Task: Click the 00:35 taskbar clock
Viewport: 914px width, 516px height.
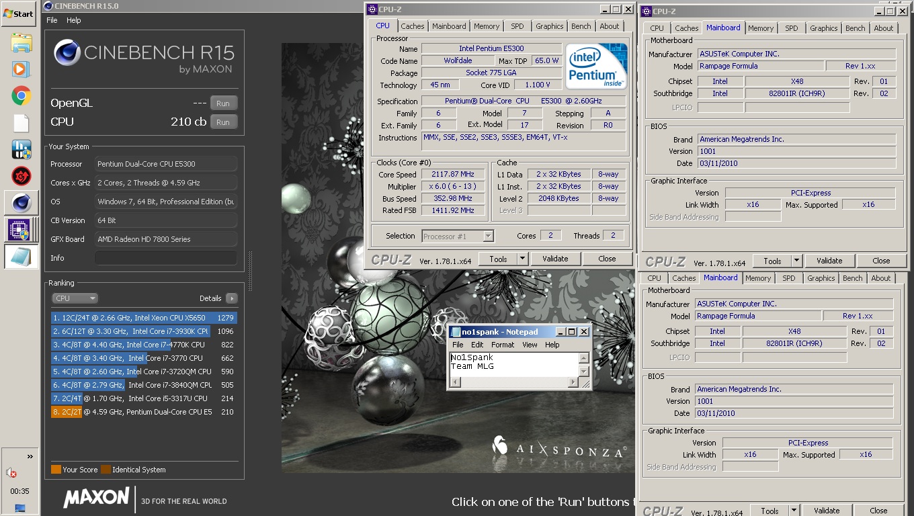Action: [x=20, y=491]
